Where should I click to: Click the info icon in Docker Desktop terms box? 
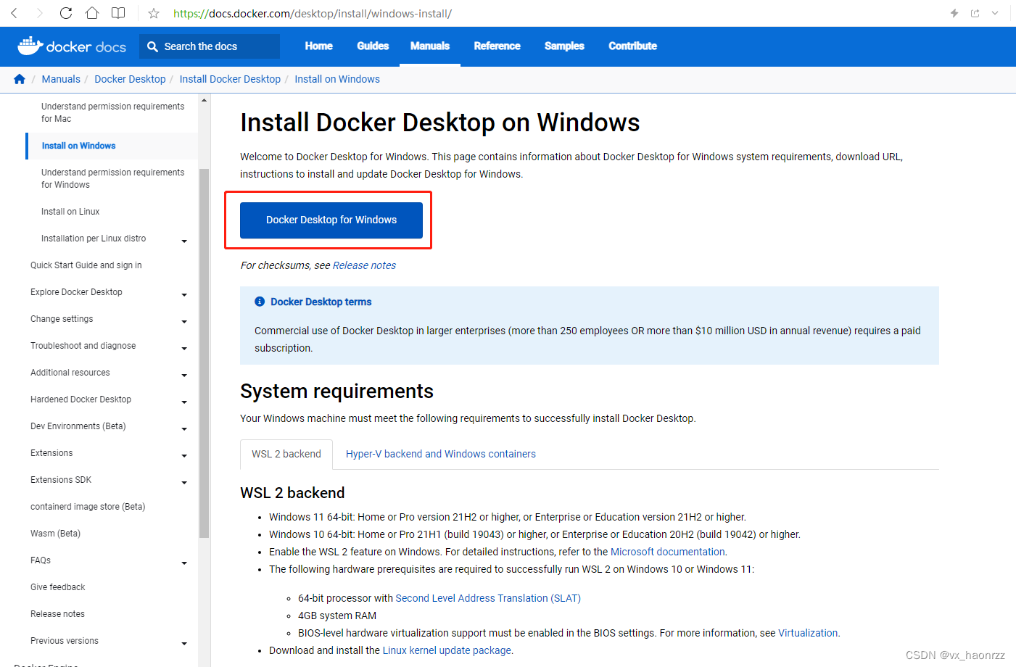[260, 302]
